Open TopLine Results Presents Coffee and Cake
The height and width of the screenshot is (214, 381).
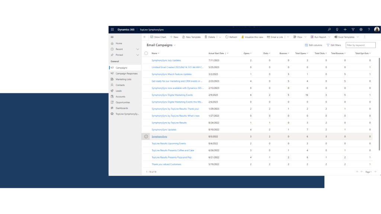(173, 150)
